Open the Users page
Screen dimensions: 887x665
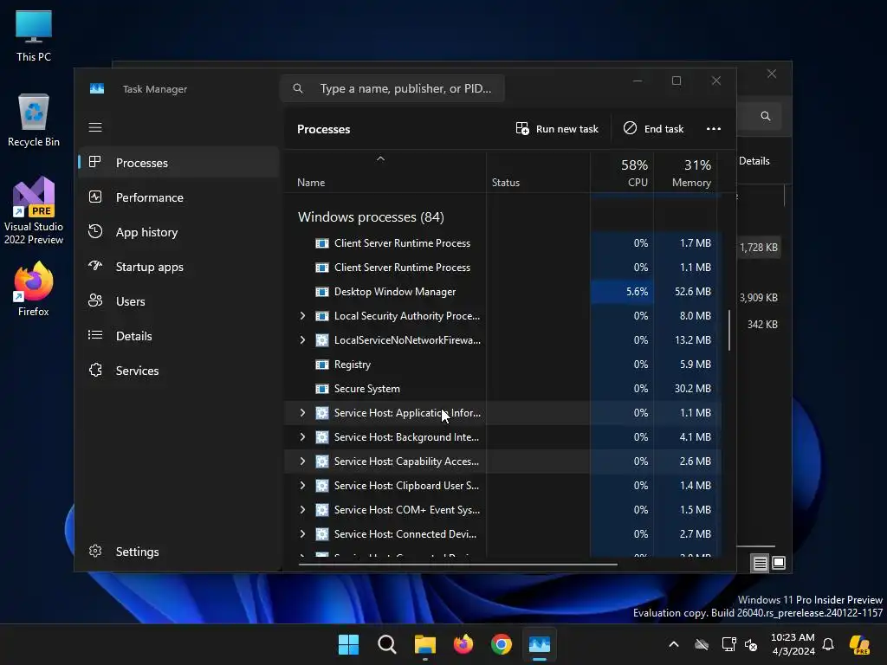click(x=178, y=301)
